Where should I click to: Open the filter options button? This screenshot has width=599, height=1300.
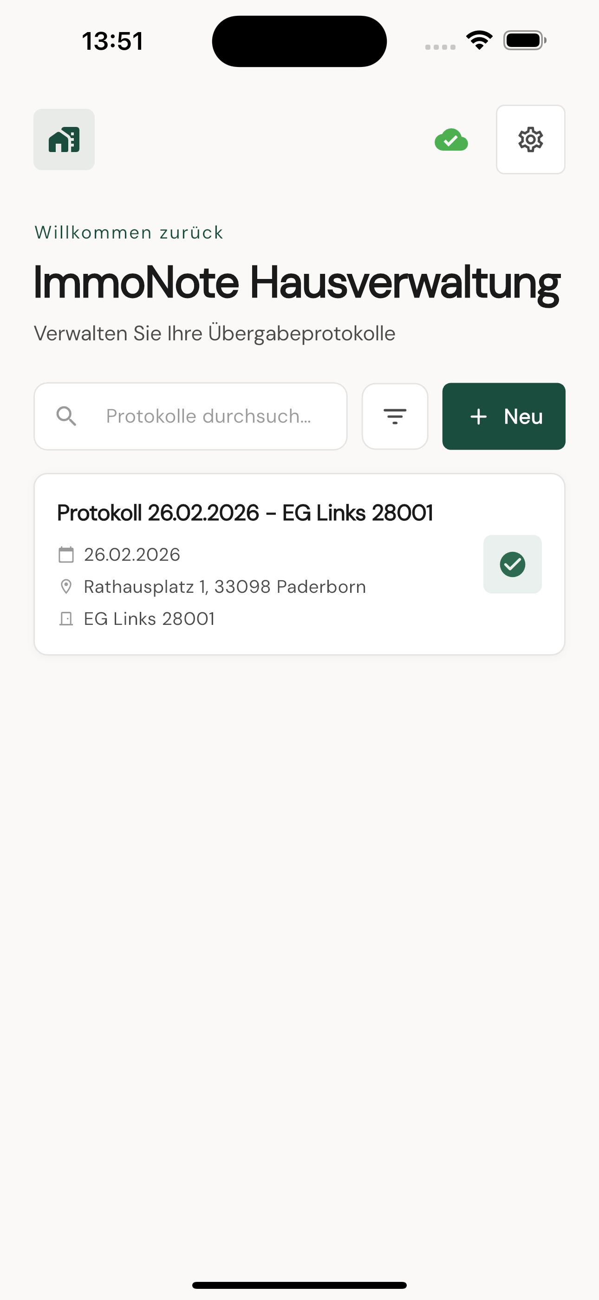tap(395, 416)
